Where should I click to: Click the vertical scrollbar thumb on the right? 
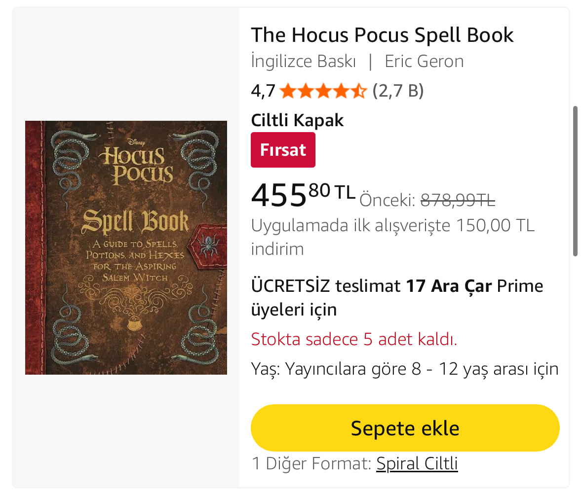point(575,181)
